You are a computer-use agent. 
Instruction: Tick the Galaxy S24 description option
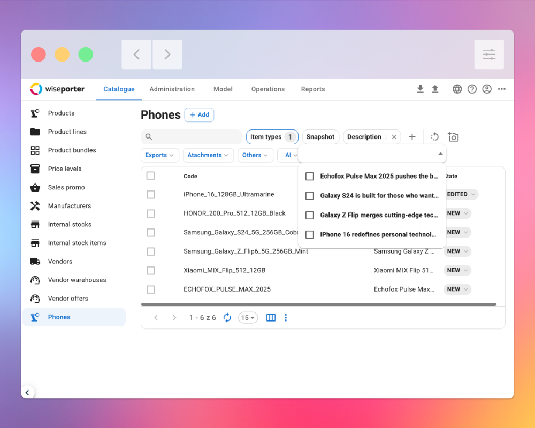click(309, 196)
